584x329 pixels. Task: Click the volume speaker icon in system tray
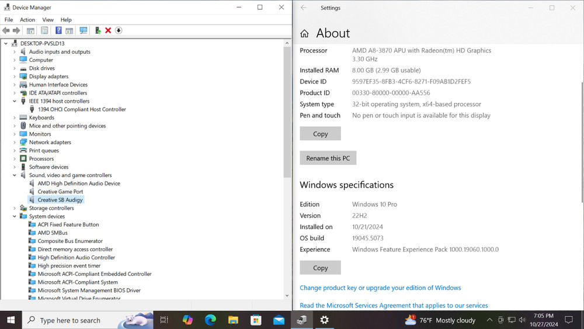(x=522, y=320)
